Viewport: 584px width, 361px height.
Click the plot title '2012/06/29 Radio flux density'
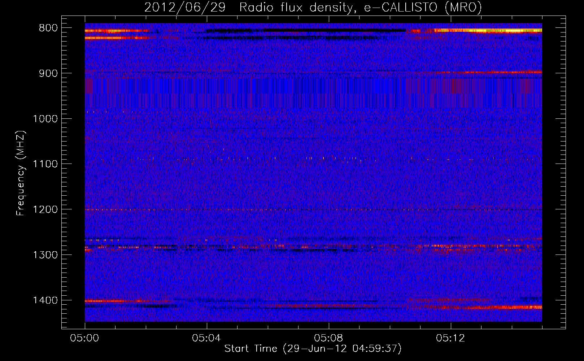(249, 8)
